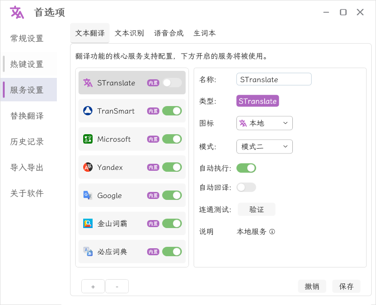Click inside the 名称 input field

[274, 79]
